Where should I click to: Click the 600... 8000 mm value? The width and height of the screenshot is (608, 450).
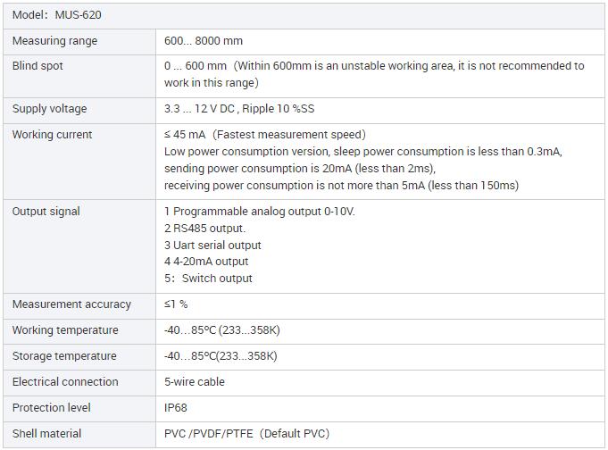click(204, 41)
